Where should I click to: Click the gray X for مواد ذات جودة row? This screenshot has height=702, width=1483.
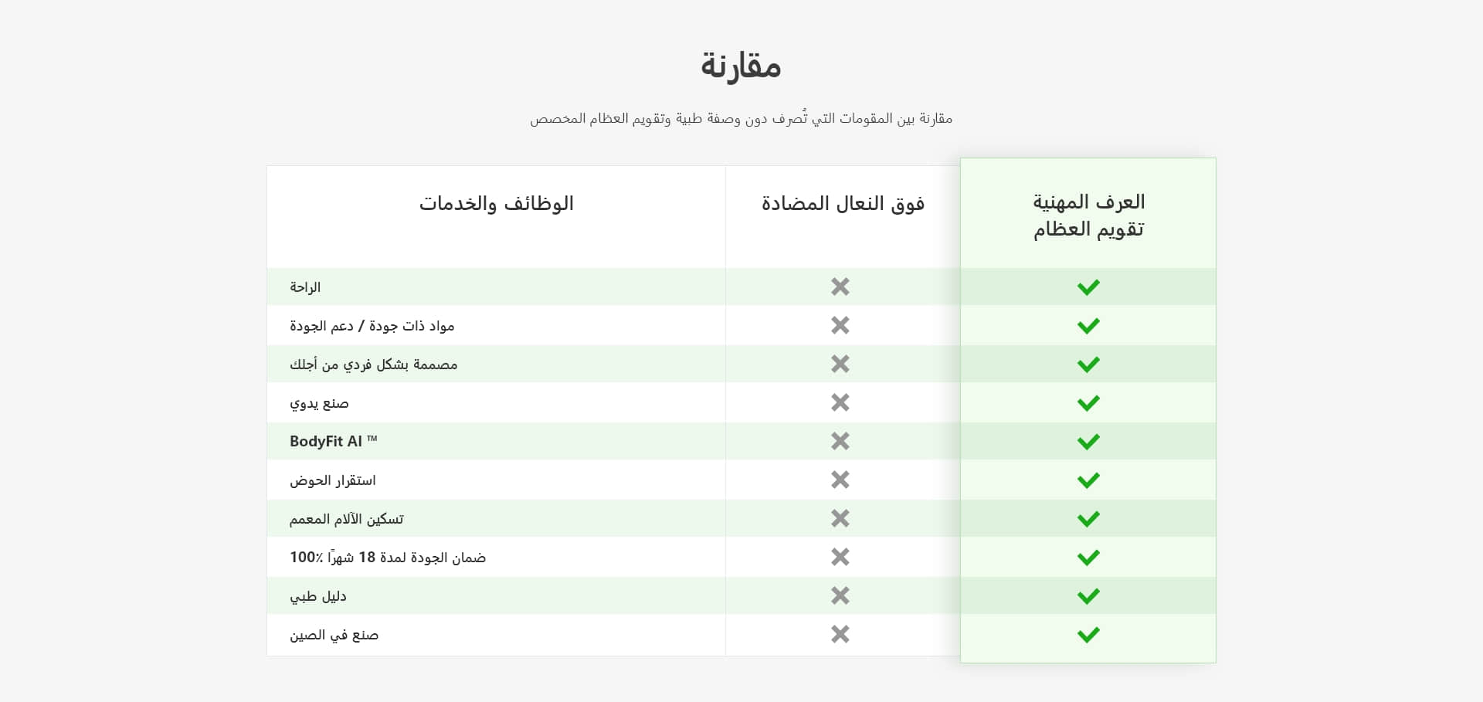[840, 325]
